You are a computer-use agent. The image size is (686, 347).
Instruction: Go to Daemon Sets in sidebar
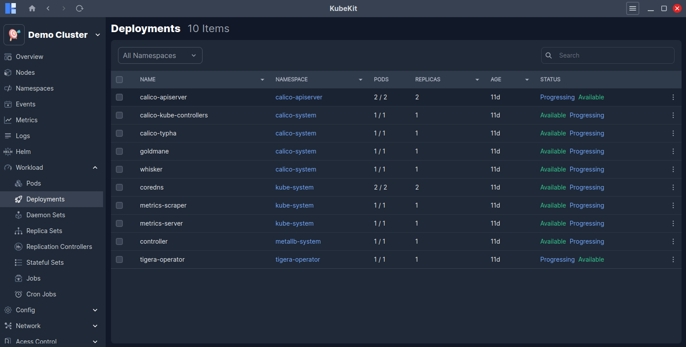click(x=45, y=215)
